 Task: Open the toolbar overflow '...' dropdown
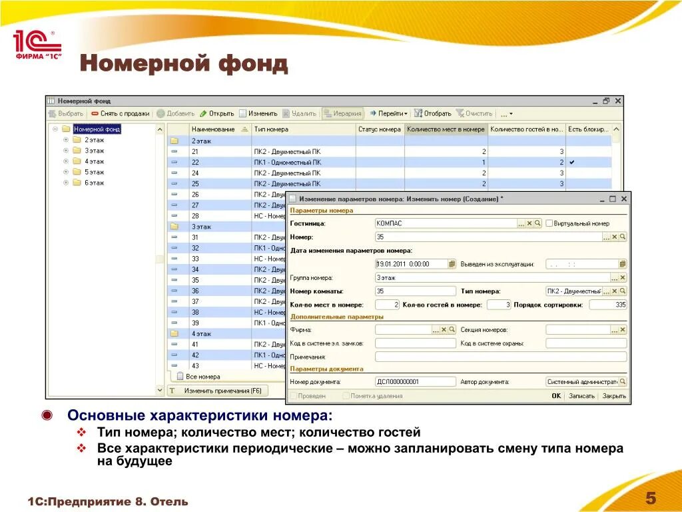(x=506, y=114)
